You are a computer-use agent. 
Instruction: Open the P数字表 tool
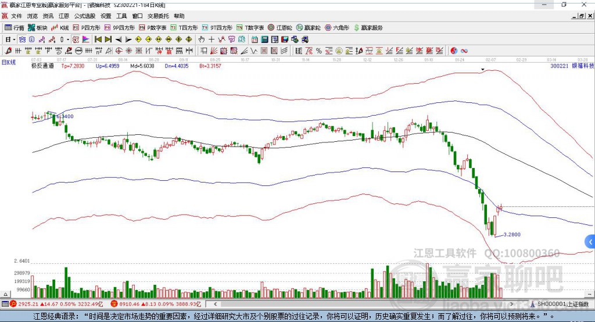[153, 28]
